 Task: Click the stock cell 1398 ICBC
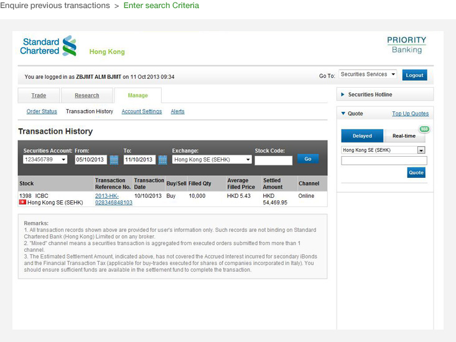click(34, 196)
